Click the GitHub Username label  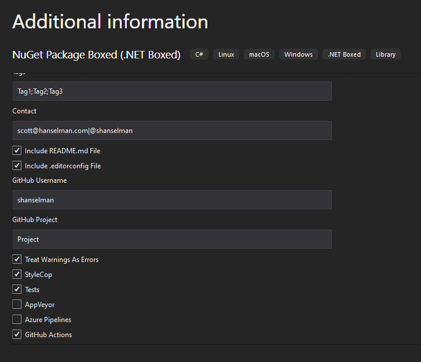tap(39, 180)
